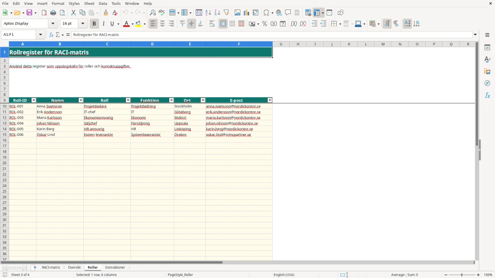Print the spreadsheet via the Print icon
Viewport: 495px width, 278px height.
point(53,13)
